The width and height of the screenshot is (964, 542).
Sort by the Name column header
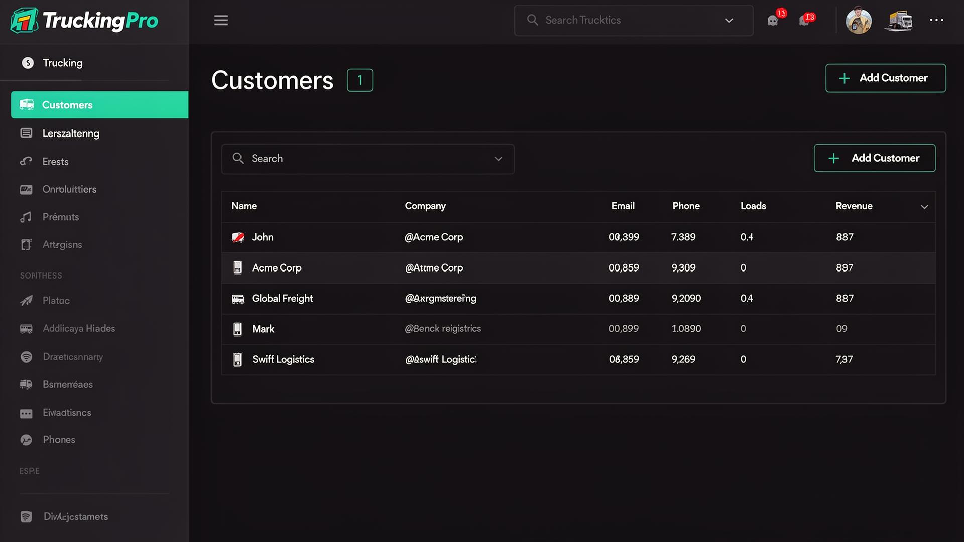click(x=244, y=206)
